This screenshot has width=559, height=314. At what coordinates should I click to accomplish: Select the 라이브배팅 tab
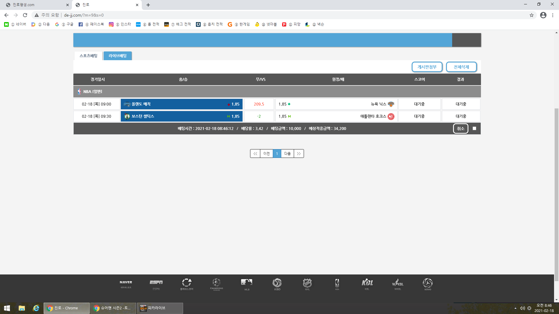118,56
